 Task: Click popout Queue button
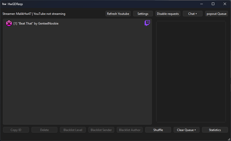pyautogui.click(x=216, y=14)
